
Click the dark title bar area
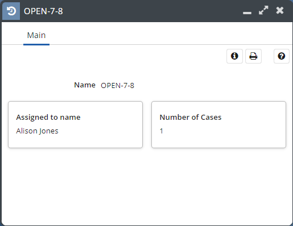click(152, 11)
